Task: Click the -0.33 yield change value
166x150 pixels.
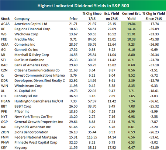Action: pyautogui.click(x=154, y=86)
